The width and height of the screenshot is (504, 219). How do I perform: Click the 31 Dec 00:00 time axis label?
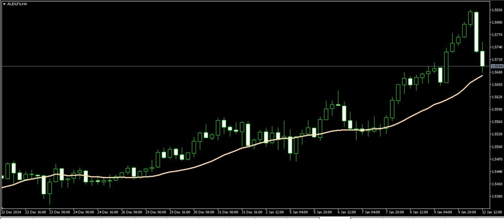tap(228, 212)
